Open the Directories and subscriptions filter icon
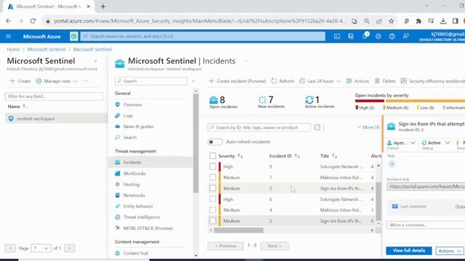This screenshot has height=261, width=465. pos(351,36)
